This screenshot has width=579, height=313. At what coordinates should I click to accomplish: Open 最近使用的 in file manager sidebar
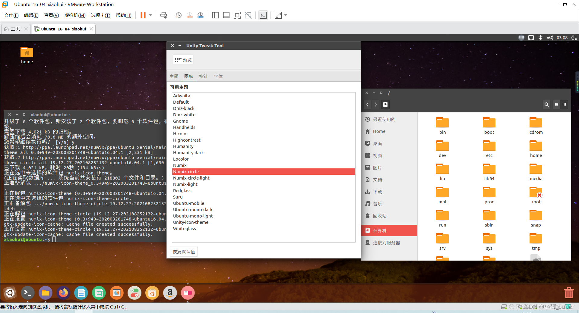(x=389, y=119)
